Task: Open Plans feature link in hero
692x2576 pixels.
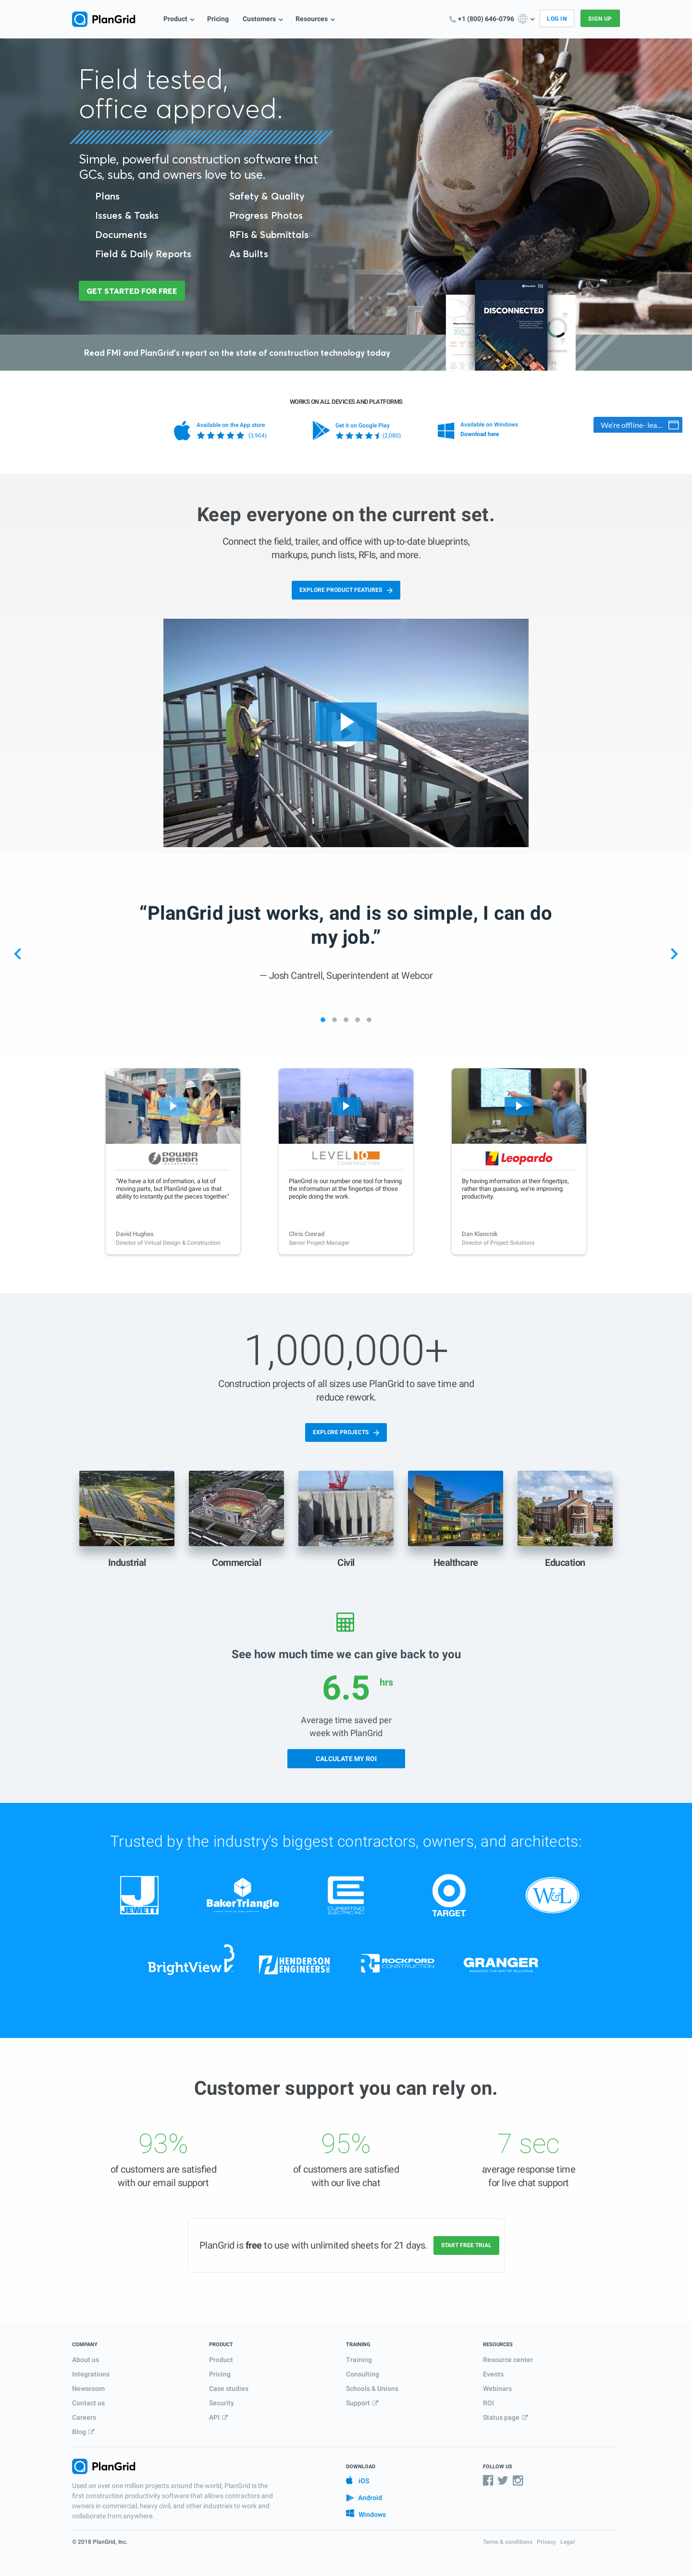Action: (x=107, y=196)
